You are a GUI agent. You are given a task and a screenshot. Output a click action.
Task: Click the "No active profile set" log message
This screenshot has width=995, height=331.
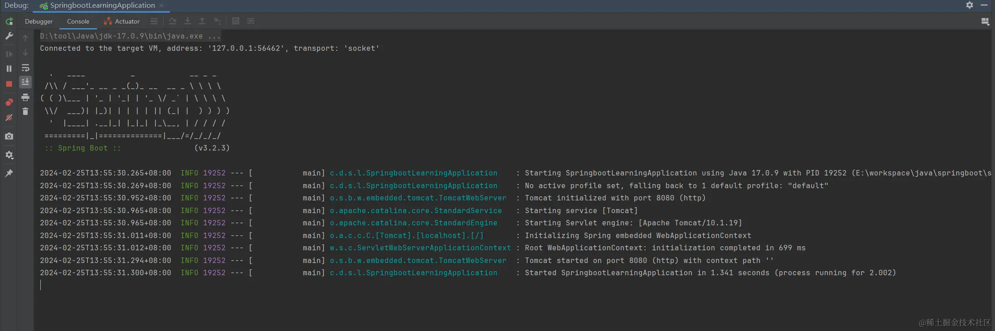[676, 186]
